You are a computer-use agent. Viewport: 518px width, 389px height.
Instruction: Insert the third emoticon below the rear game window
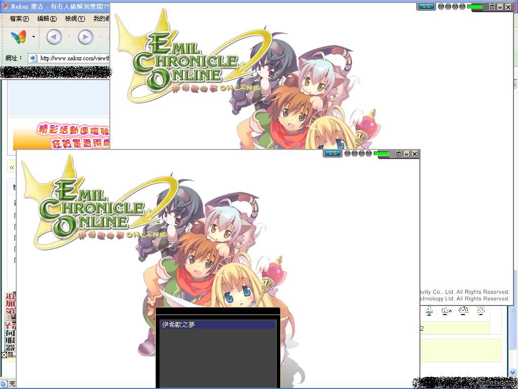(x=464, y=310)
